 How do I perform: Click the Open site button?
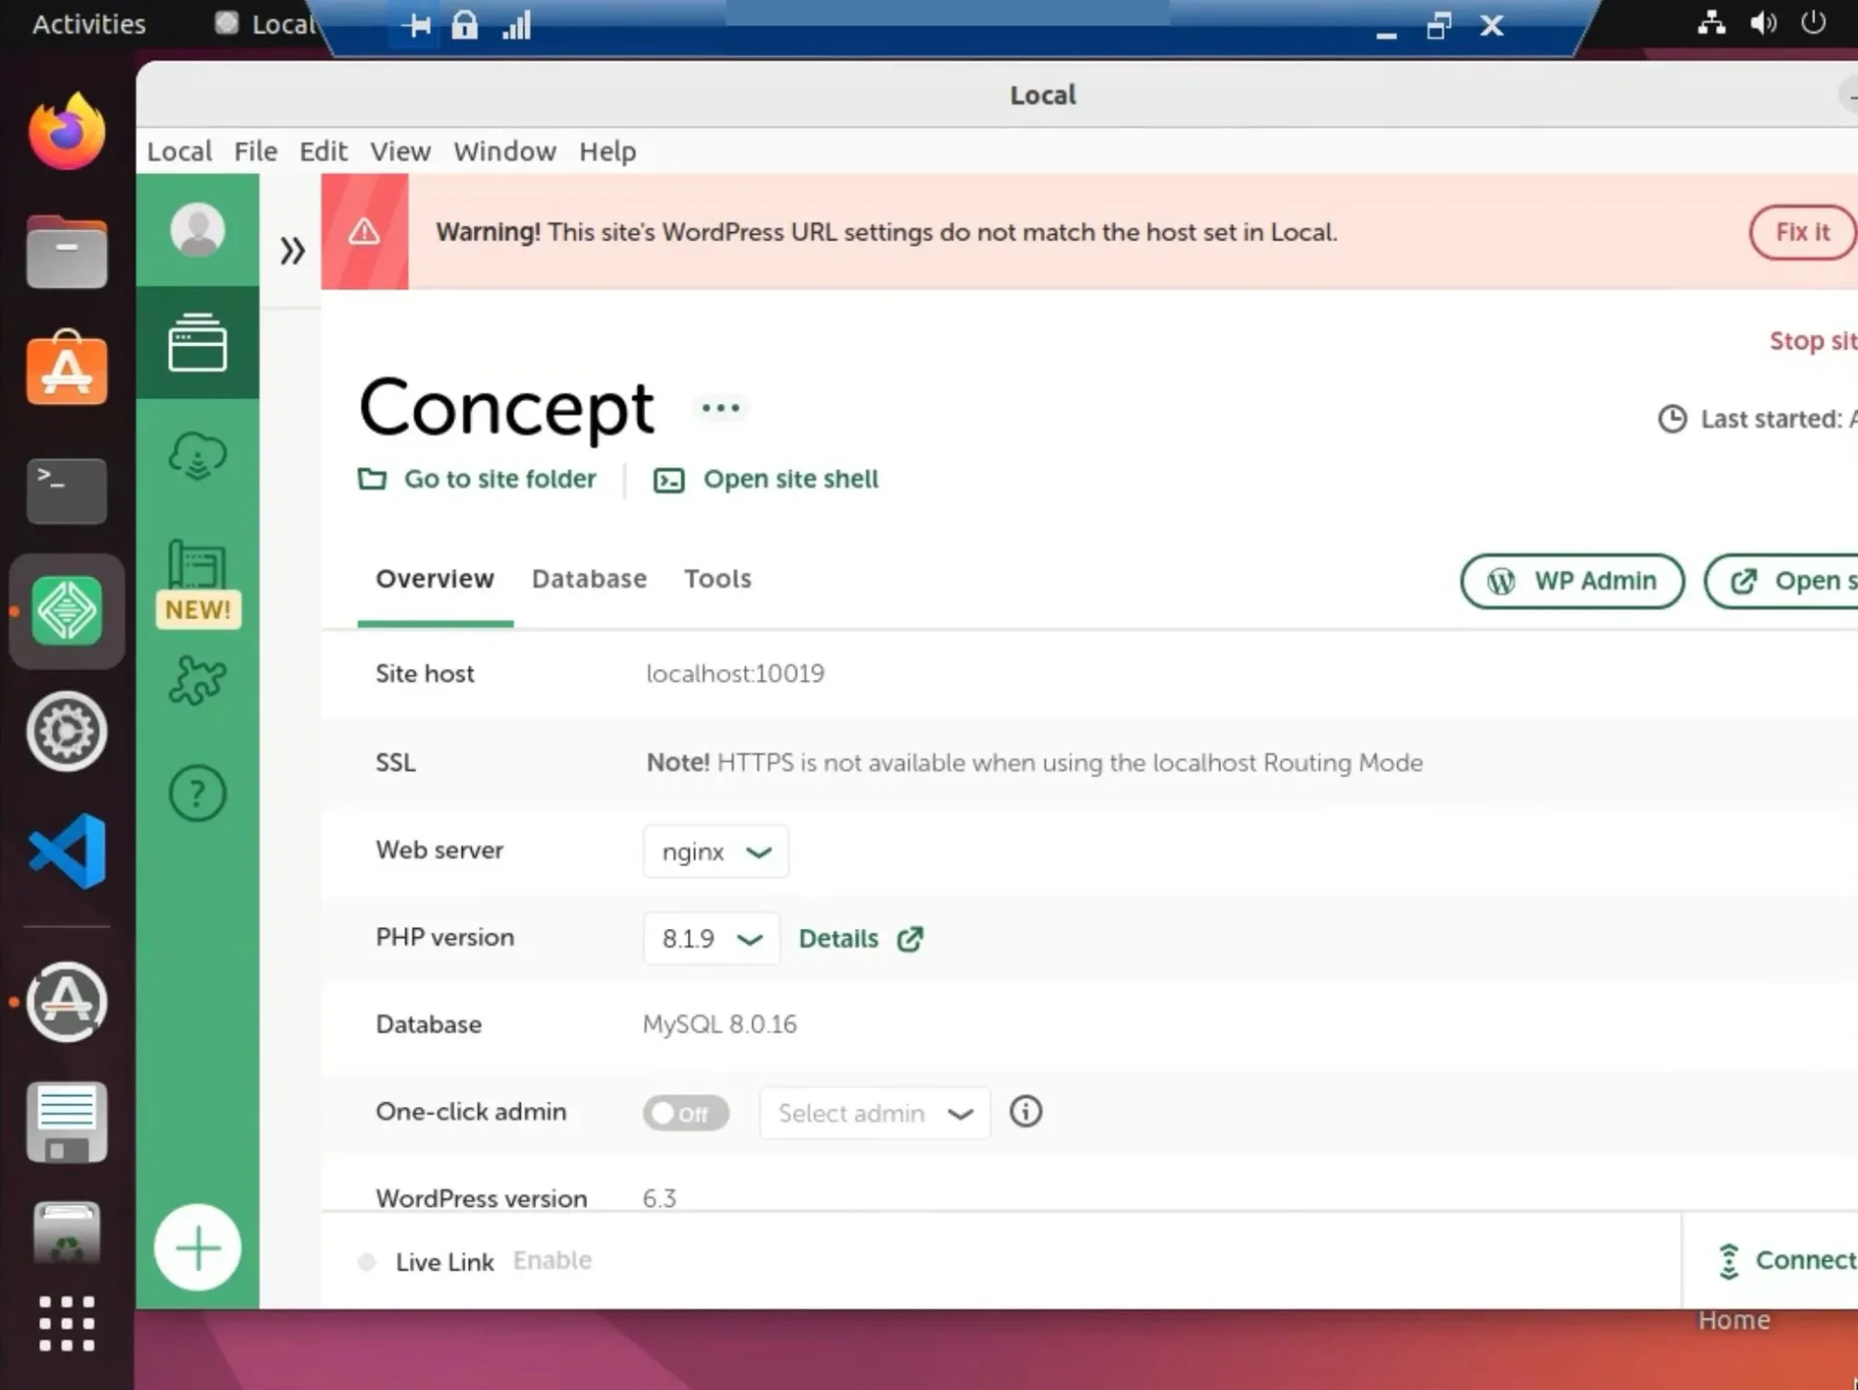[x=1782, y=582]
